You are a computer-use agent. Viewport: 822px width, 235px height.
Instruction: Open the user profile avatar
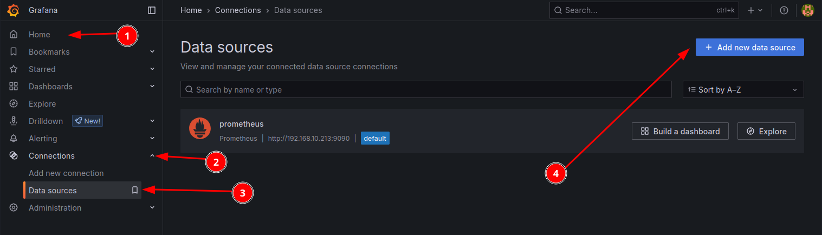(x=807, y=10)
